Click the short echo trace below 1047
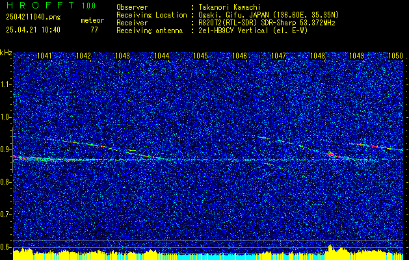The height and width of the screenshot is (260, 409). [x=269, y=164]
